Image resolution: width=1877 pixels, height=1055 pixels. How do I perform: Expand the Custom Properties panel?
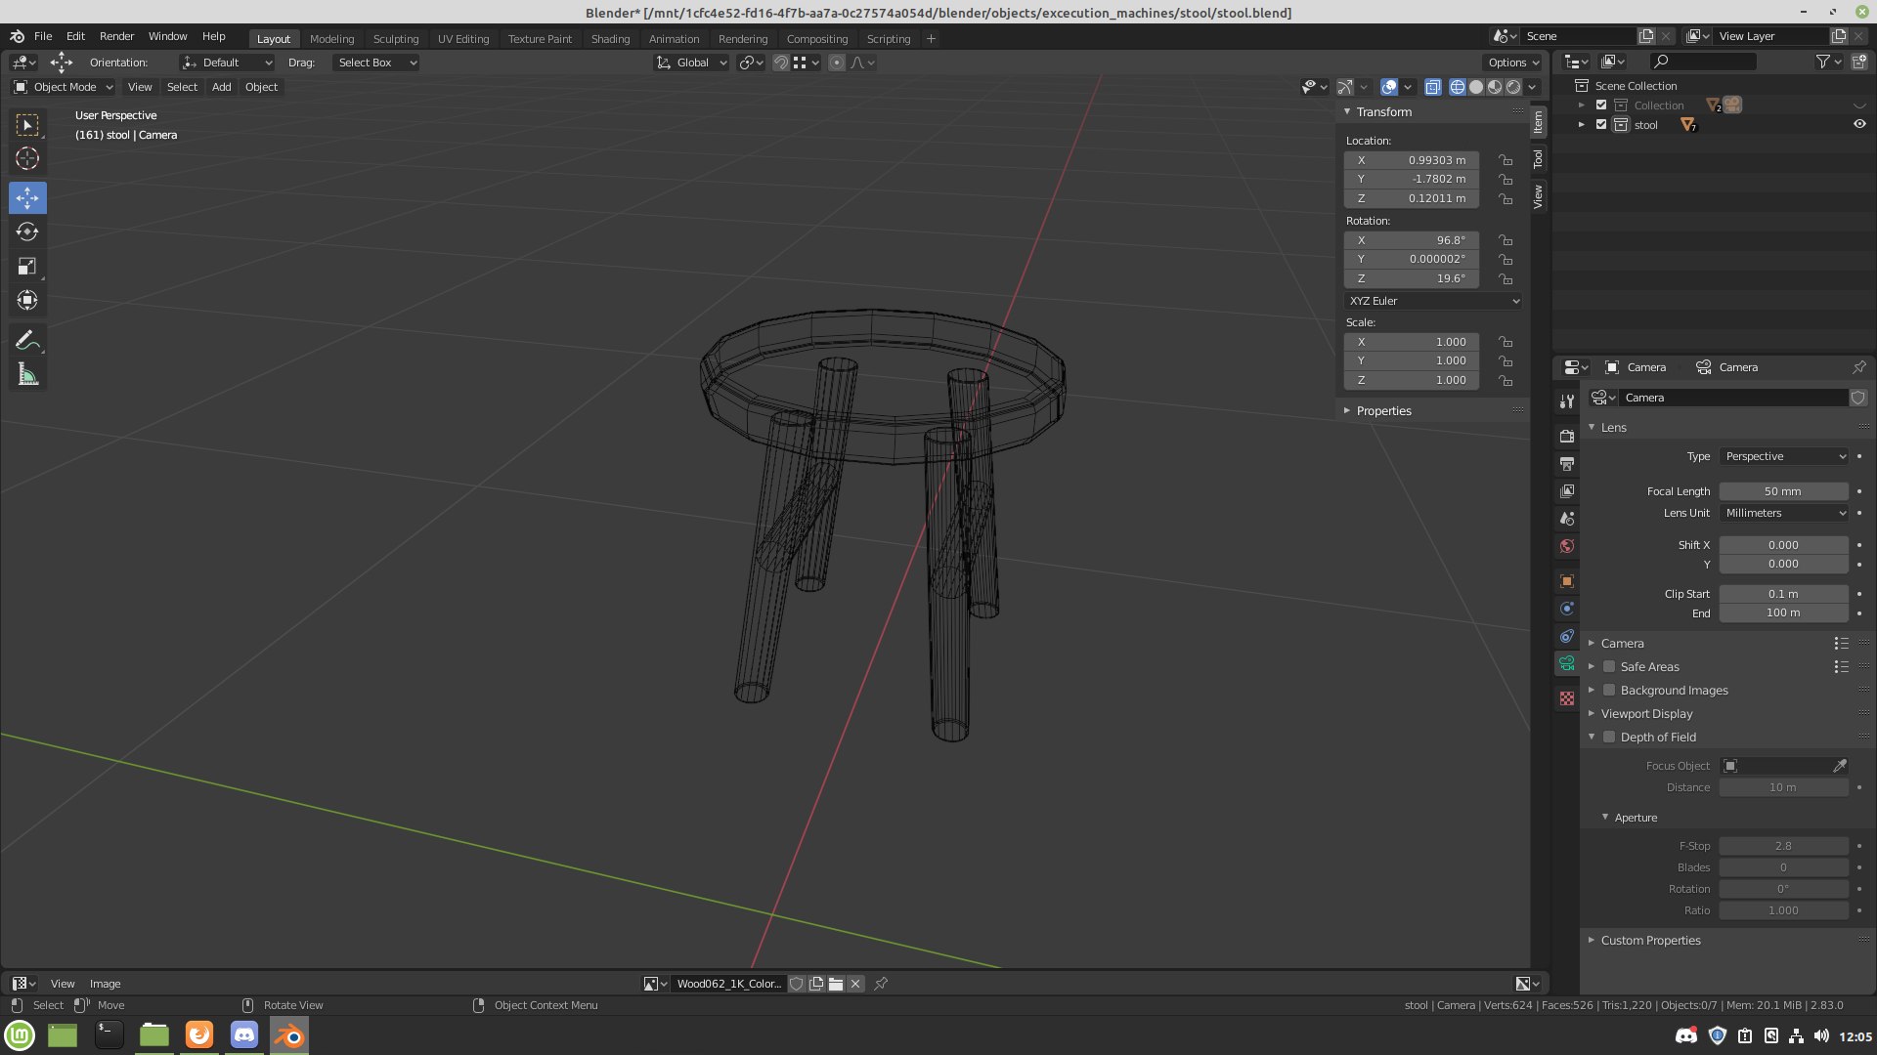tap(1650, 941)
